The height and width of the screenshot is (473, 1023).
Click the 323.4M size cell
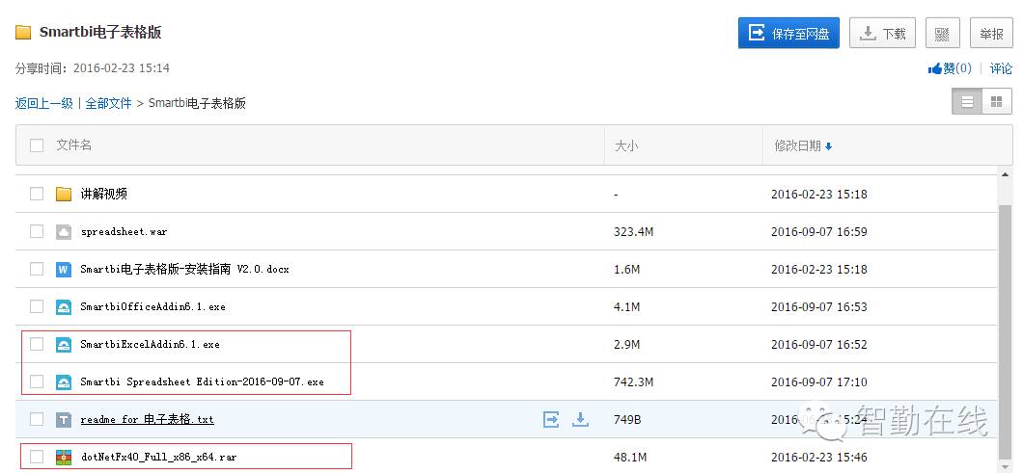click(x=633, y=231)
